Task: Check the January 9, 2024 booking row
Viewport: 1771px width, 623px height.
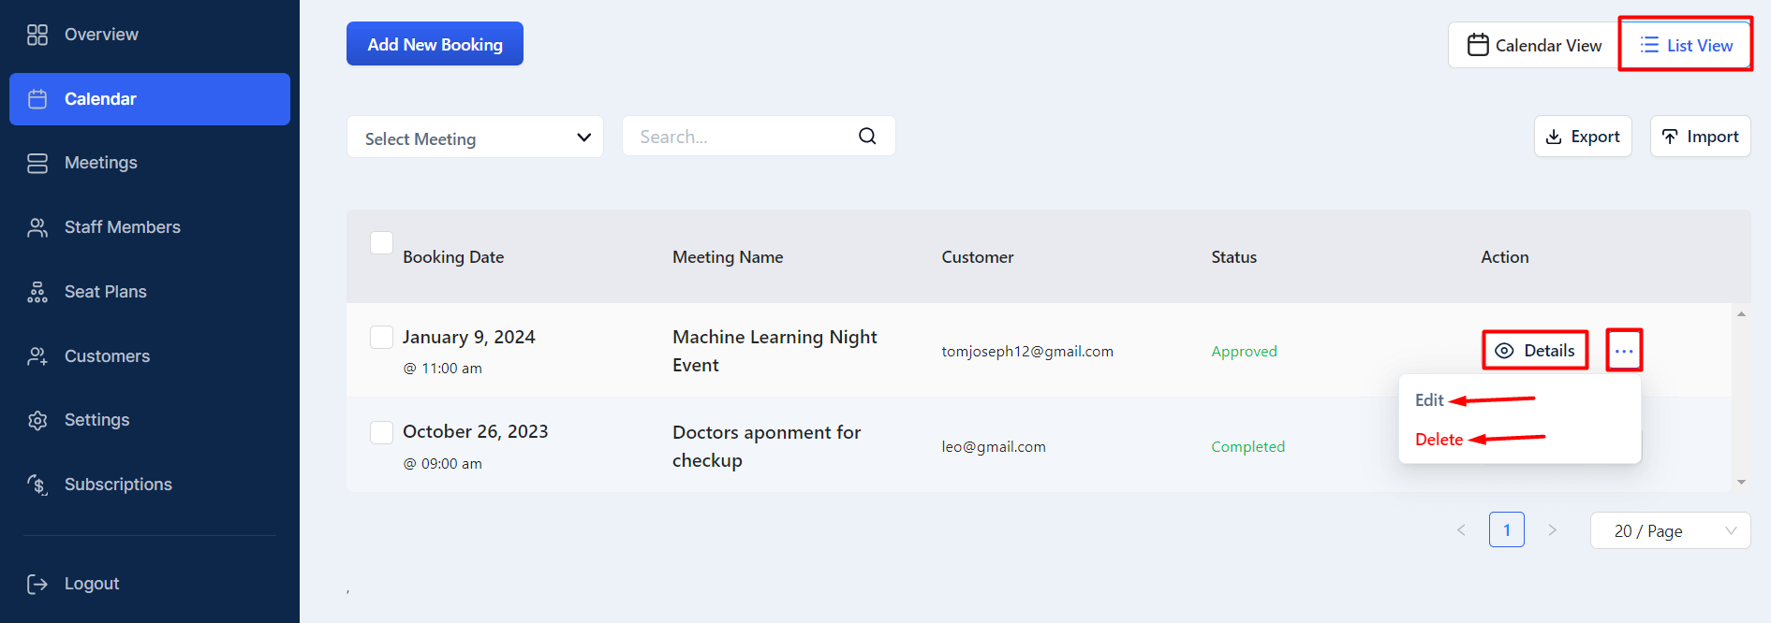Action: click(381, 337)
